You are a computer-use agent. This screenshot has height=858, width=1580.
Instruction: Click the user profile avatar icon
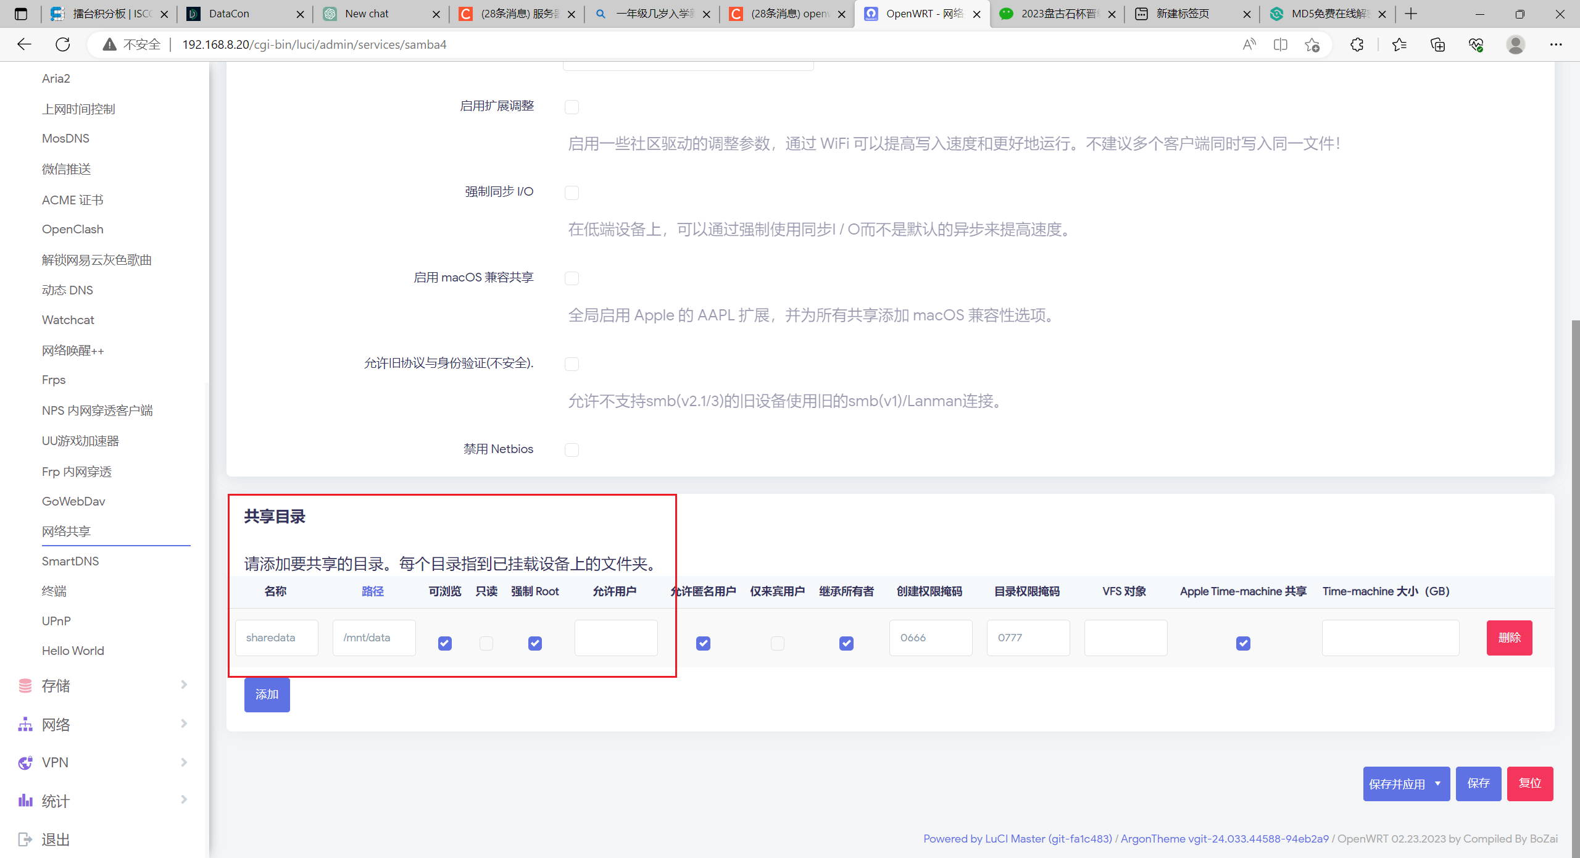(1515, 44)
